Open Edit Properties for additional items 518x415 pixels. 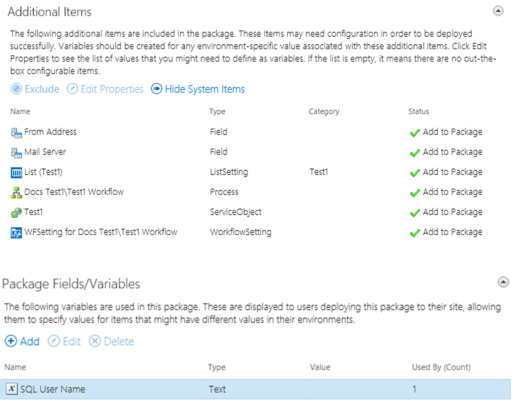pyautogui.click(x=105, y=89)
